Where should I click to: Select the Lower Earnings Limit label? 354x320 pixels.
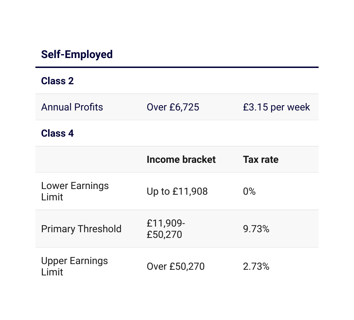click(x=75, y=192)
